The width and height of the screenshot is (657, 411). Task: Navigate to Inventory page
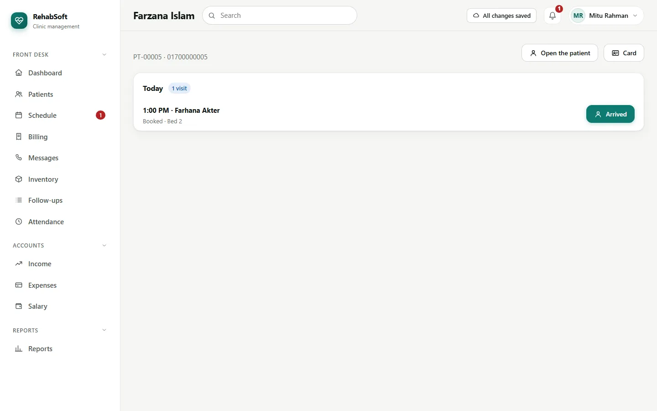[60, 179]
